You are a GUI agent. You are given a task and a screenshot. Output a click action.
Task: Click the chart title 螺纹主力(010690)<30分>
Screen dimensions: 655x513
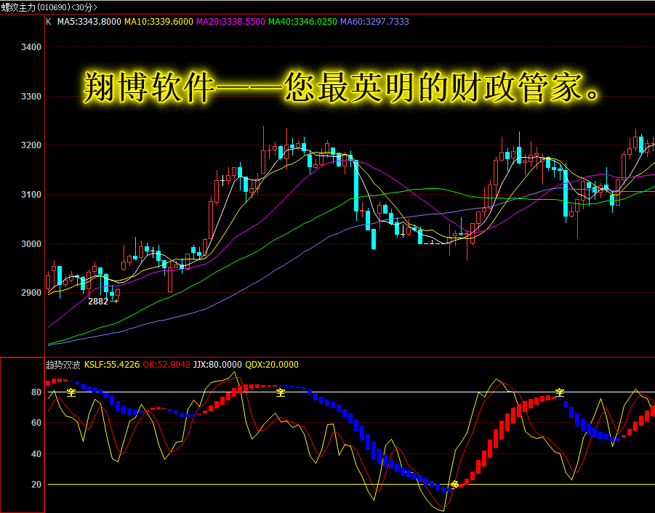(x=49, y=7)
